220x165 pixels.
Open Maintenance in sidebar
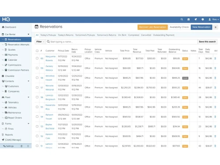(x=13, y=113)
